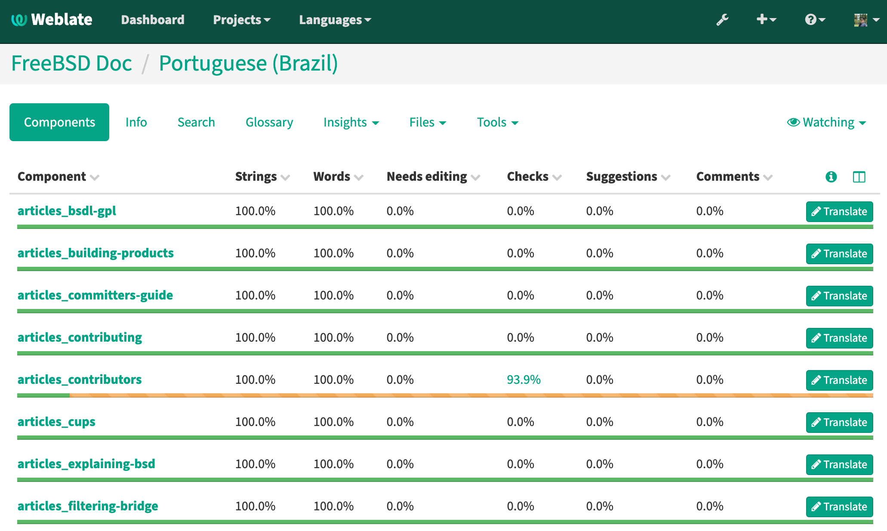This screenshot has width=887, height=531.
Task: Open the plus add-new menu
Action: pos(766,19)
